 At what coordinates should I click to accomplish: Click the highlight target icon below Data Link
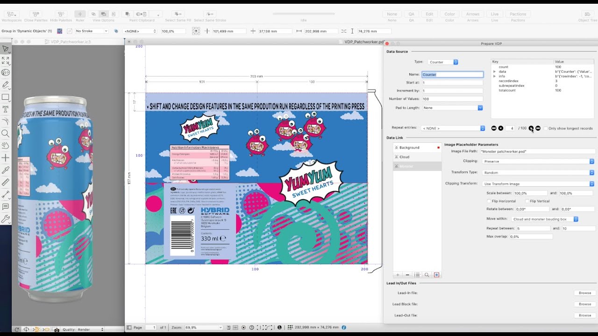coord(437,275)
